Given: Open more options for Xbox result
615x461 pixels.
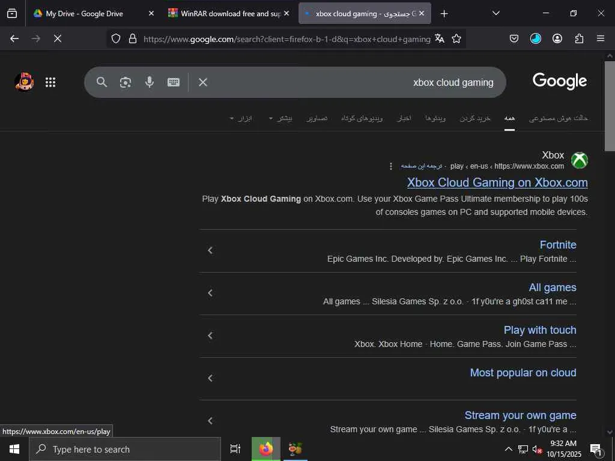Looking at the screenshot, I should coord(390,166).
